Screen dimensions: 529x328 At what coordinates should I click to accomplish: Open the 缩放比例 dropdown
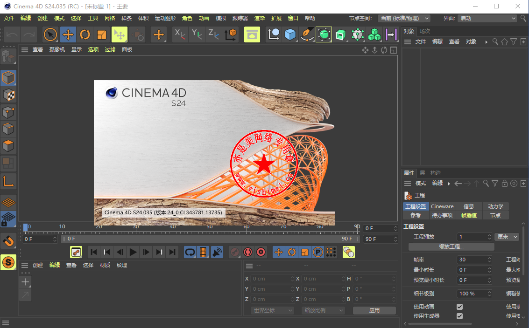pyautogui.click(x=323, y=310)
